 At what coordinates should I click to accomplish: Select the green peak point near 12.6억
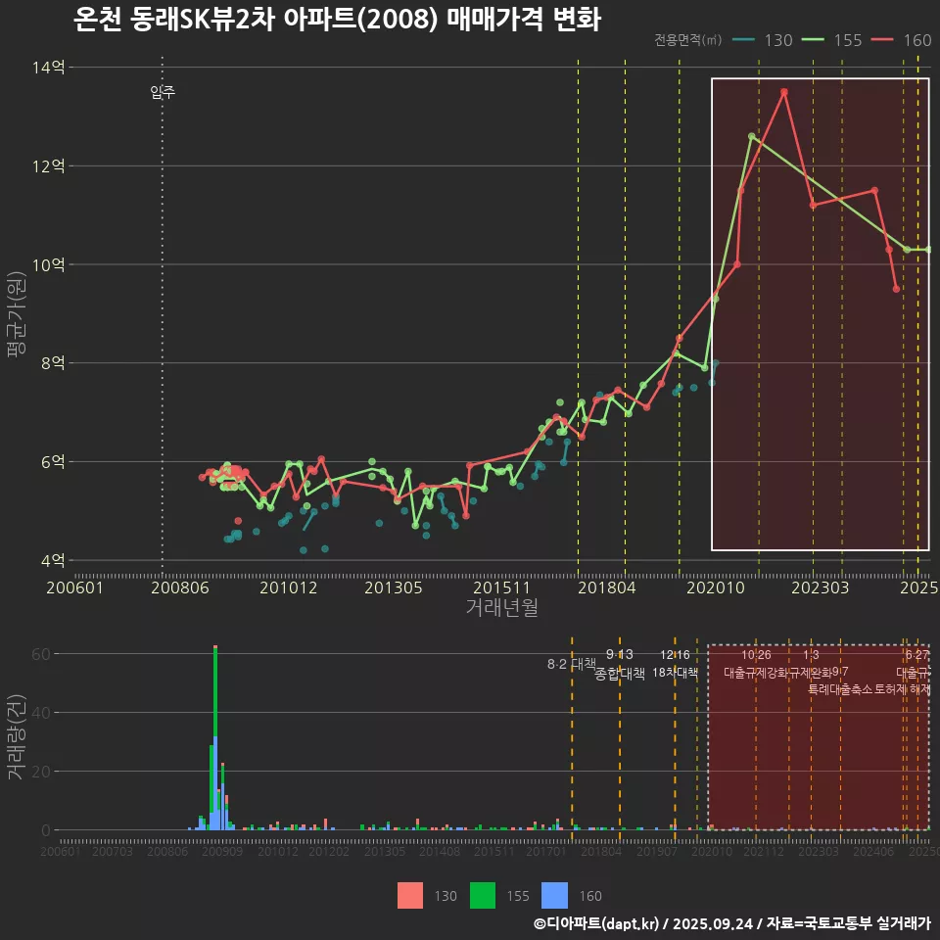(x=752, y=137)
